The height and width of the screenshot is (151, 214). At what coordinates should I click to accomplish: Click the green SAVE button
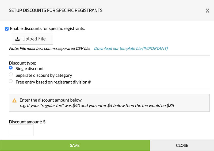tap(75, 145)
